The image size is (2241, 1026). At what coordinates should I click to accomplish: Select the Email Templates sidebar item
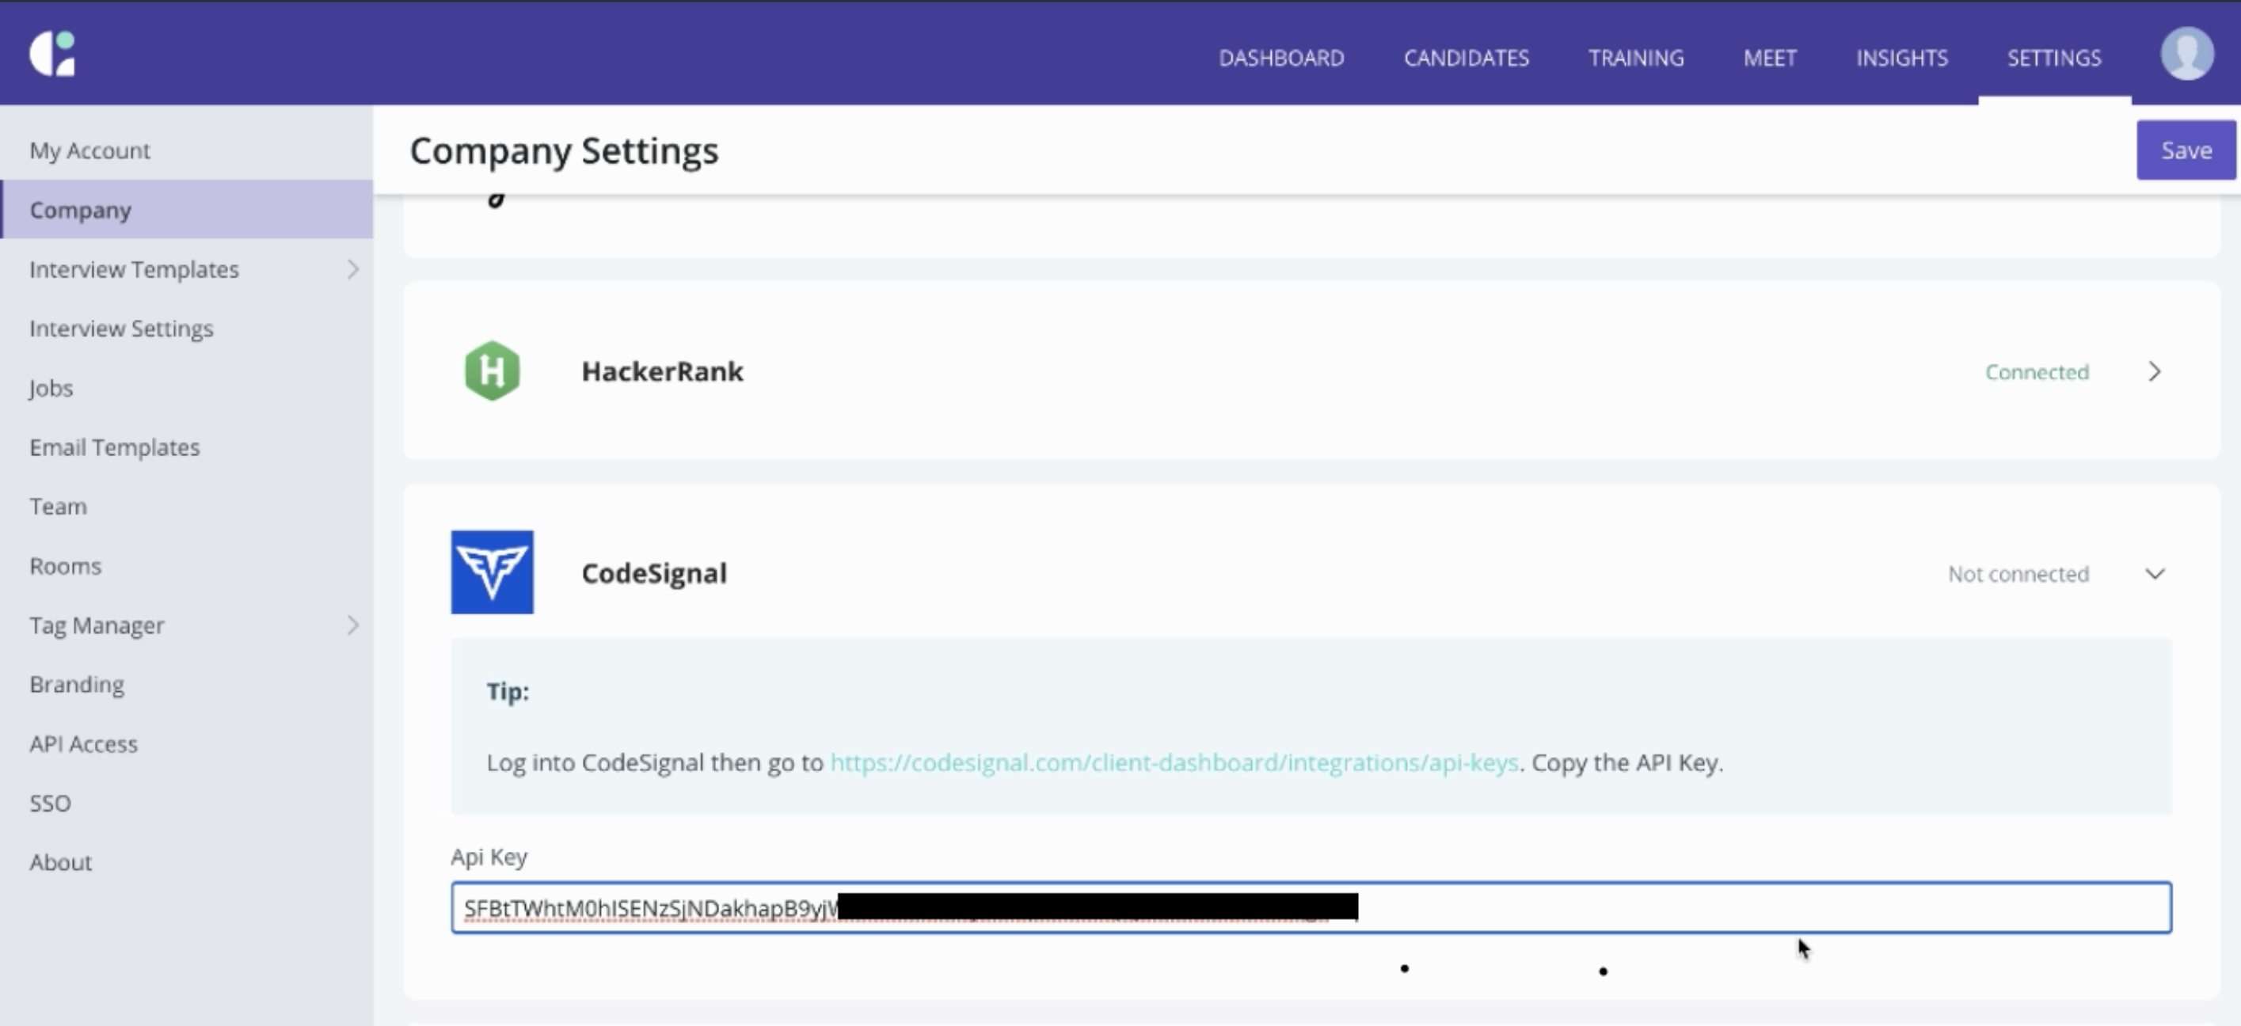click(114, 447)
